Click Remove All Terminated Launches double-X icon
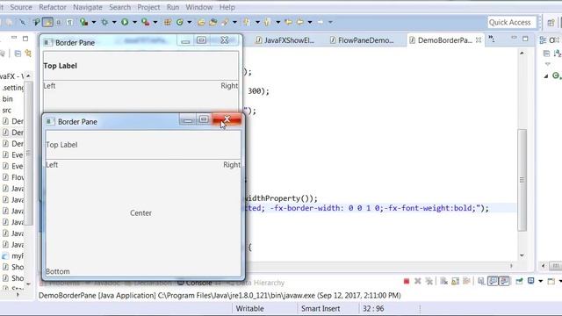Viewport: 562px width, 316px height. (429, 281)
